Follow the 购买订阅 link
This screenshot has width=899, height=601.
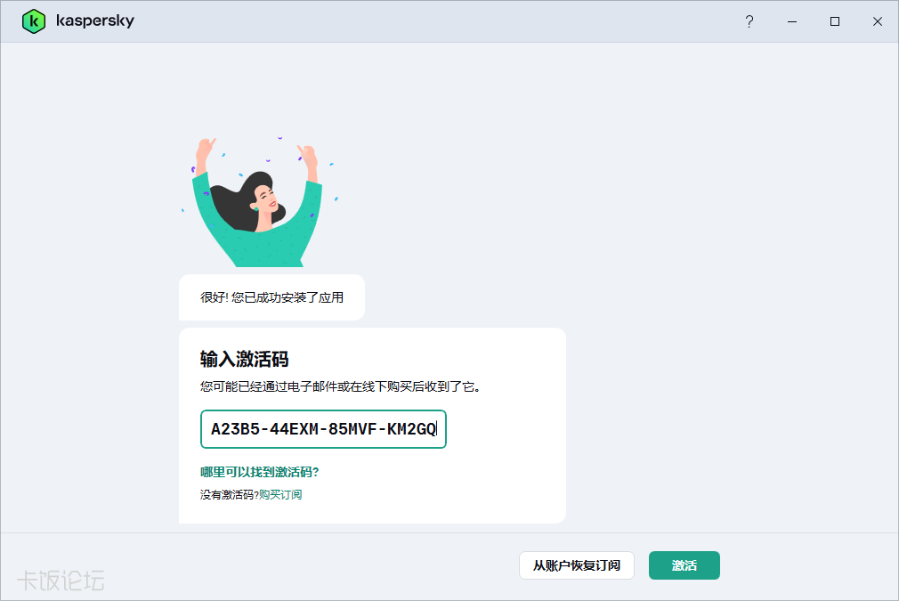[x=280, y=494]
